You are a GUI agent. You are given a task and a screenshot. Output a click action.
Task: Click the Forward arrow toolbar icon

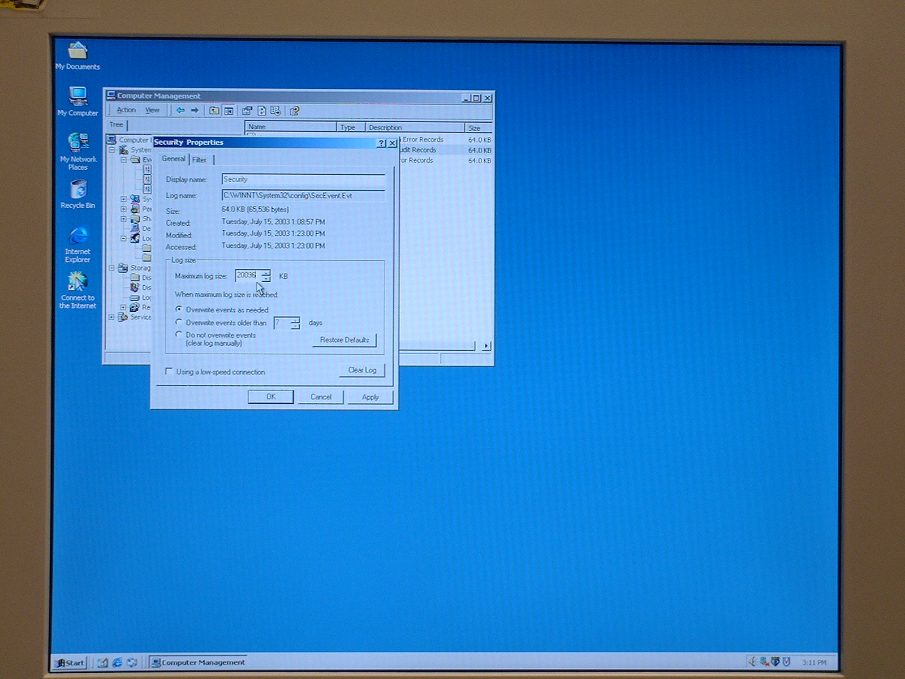(195, 110)
